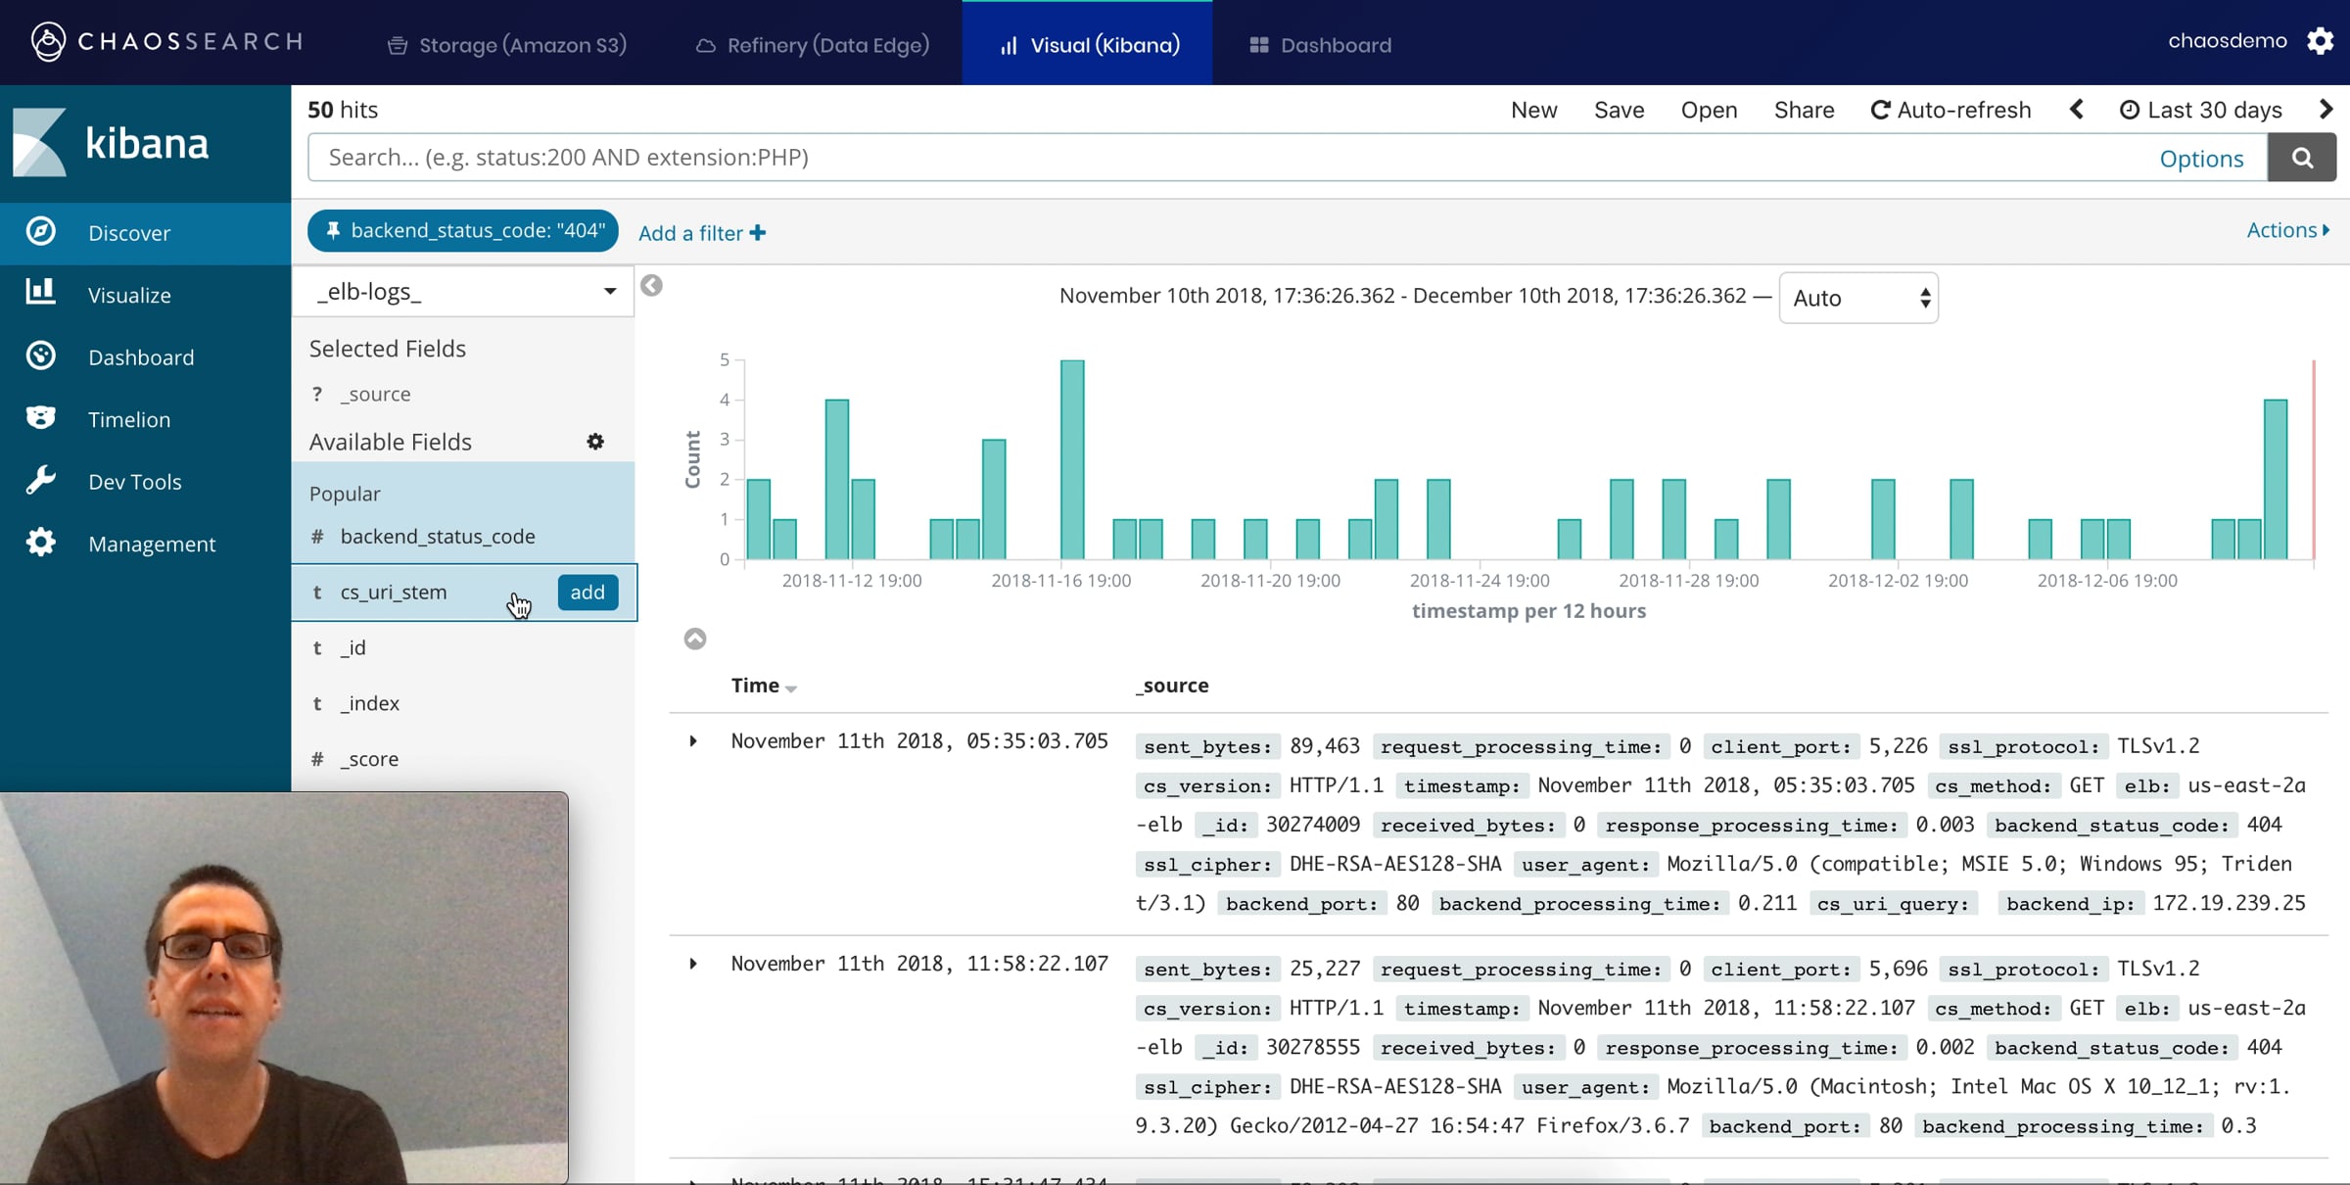The image size is (2350, 1185).
Task: Click the plus icon beside Add a filter
Action: 758,233
